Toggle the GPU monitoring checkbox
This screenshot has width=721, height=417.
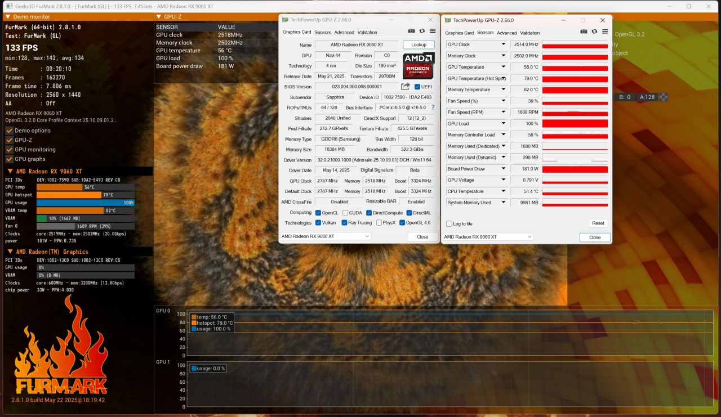[9, 150]
